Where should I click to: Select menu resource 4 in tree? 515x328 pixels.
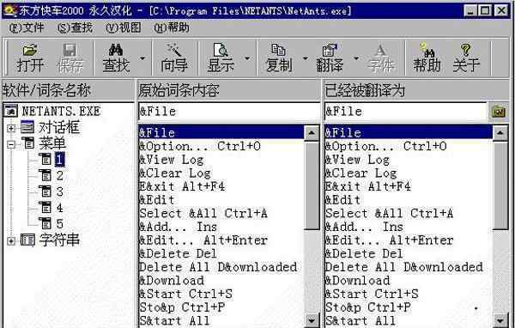point(59,208)
